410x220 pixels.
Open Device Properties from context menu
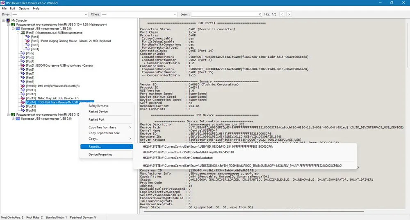pyautogui.click(x=107, y=154)
